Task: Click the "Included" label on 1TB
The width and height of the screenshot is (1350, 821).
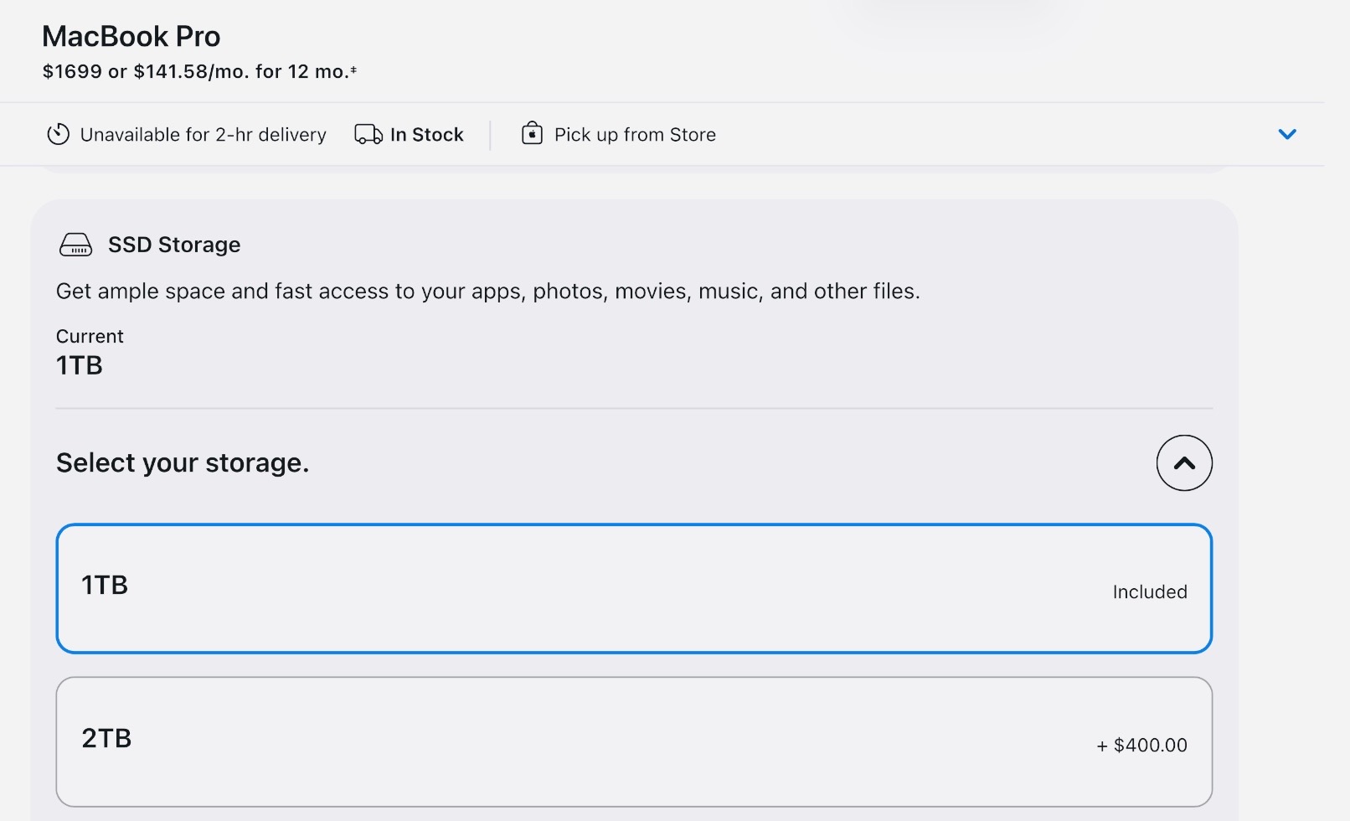Action: (x=1149, y=592)
